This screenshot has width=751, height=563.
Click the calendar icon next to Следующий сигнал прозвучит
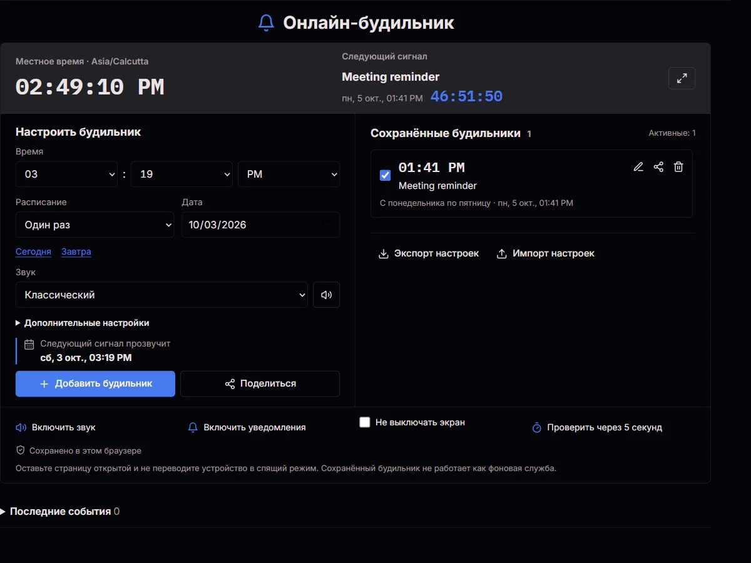coord(29,345)
